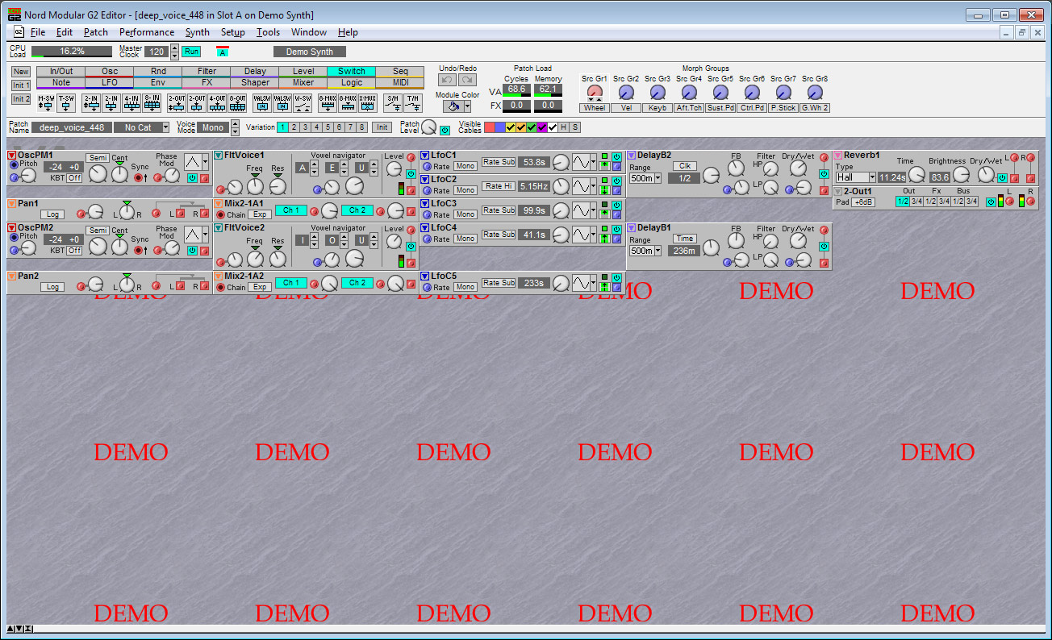Toggle purple visible cables checkbox

[542, 127]
